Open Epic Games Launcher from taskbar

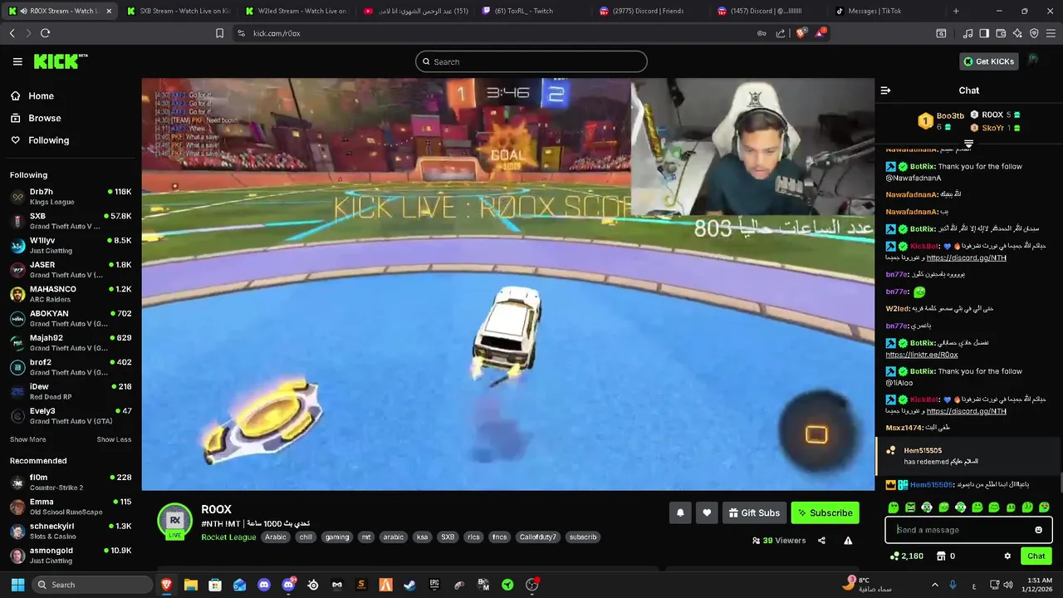[434, 585]
